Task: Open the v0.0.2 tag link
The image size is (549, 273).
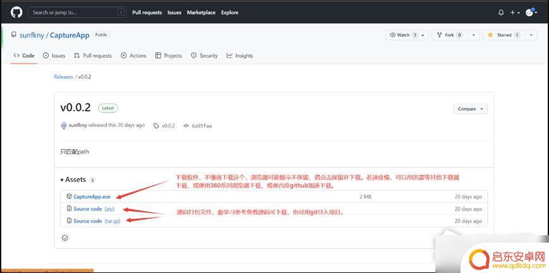Action: click(x=164, y=126)
